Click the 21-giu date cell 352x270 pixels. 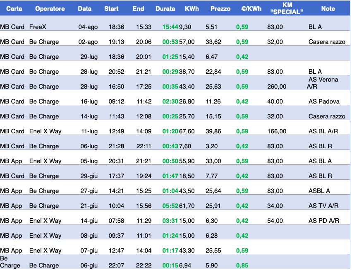click(89, 206)
